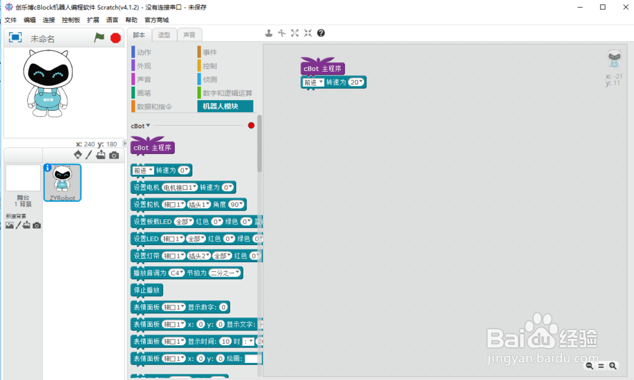Open the 控制板 menu
The height and width of the screenshot is (380, 634).
(x=71, y=20)
